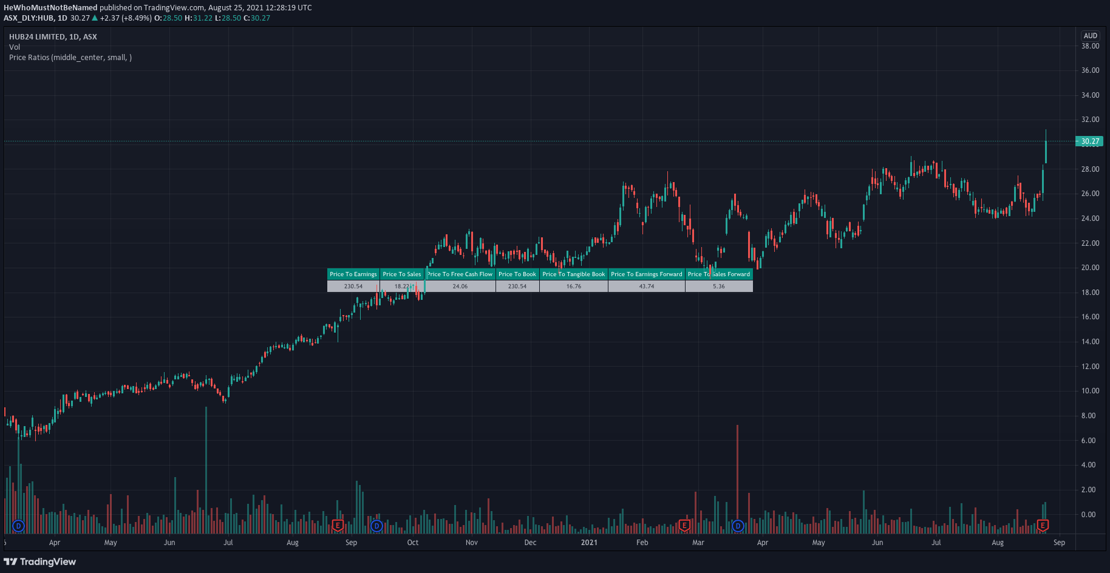
Task: Click the earnings marker before Mar 2021
Action: click(684, 526)
